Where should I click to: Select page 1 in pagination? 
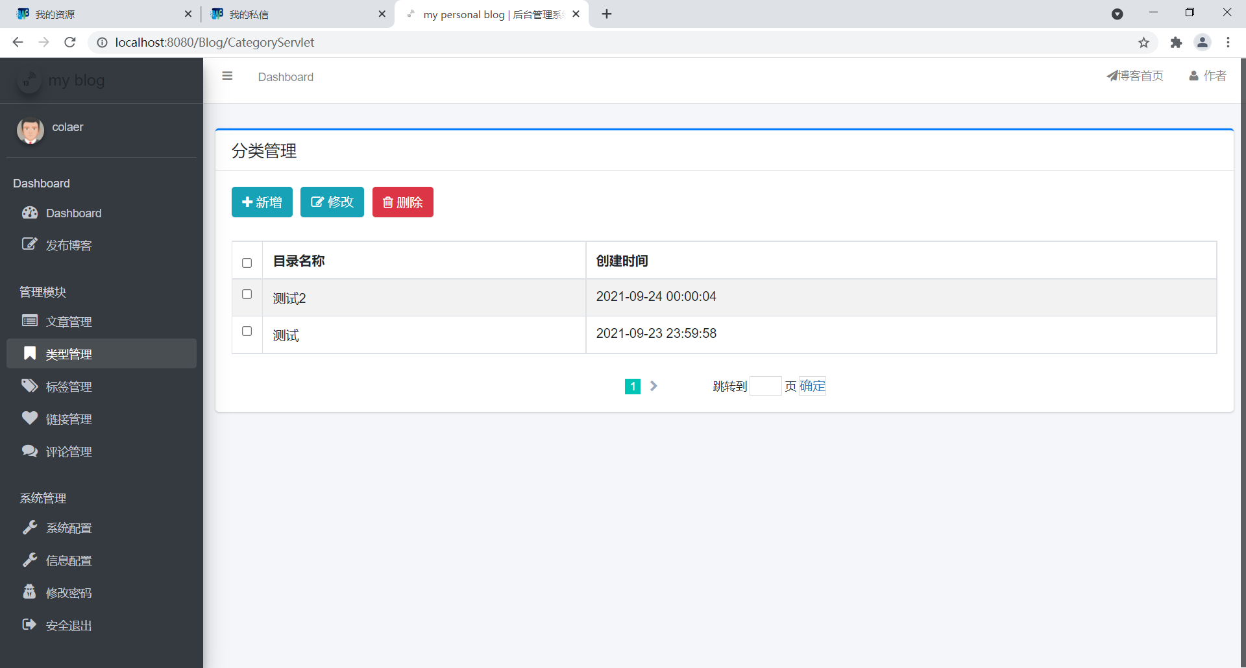[x=633, y=387]
